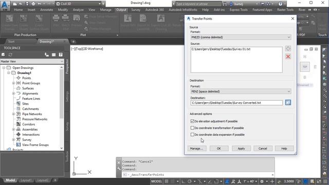Click the command line input field
Screen dimensions: 329x185
click(x=198, y=175)
